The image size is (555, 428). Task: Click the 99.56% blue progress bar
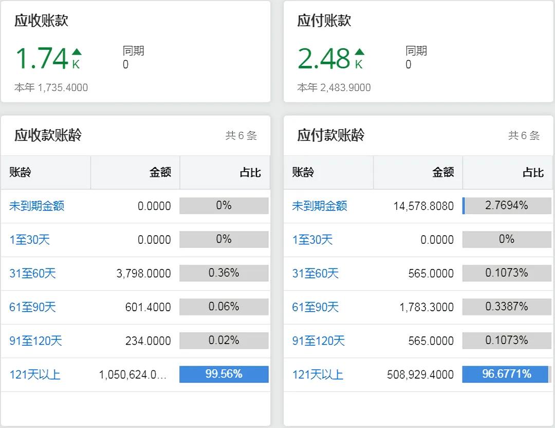[224, 374]
